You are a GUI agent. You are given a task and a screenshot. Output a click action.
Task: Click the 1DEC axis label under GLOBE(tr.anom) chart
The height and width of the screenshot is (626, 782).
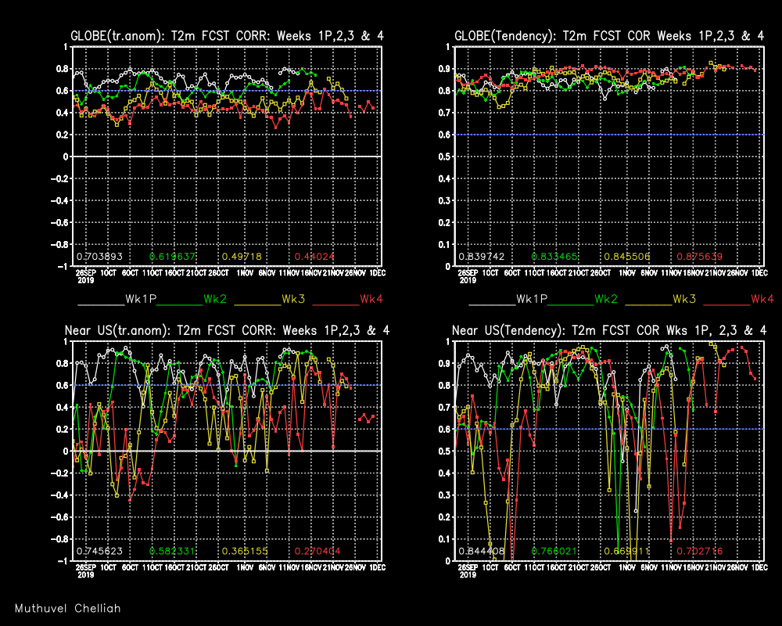[378, 273]
